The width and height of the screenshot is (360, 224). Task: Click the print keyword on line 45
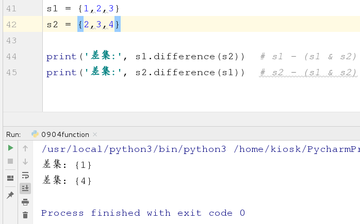coord(61,73)
